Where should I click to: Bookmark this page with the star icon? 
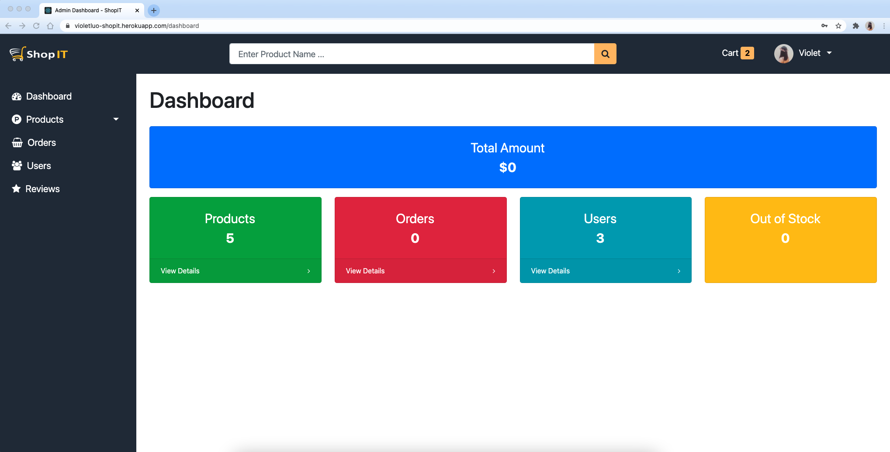click(x=838, y=26)
